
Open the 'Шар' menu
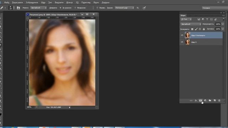pyautogui.click(x=43, y=2)
